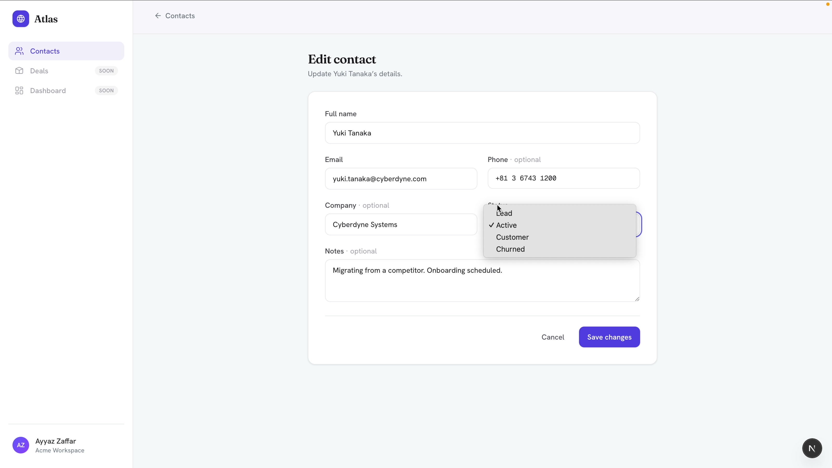Click the Notes text area

482,280
